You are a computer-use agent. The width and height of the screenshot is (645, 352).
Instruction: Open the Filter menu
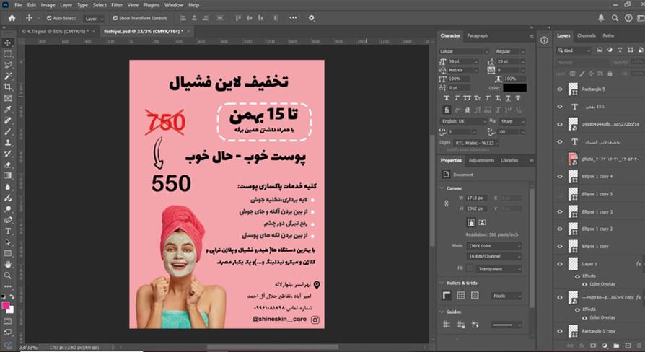pos(117,5)
